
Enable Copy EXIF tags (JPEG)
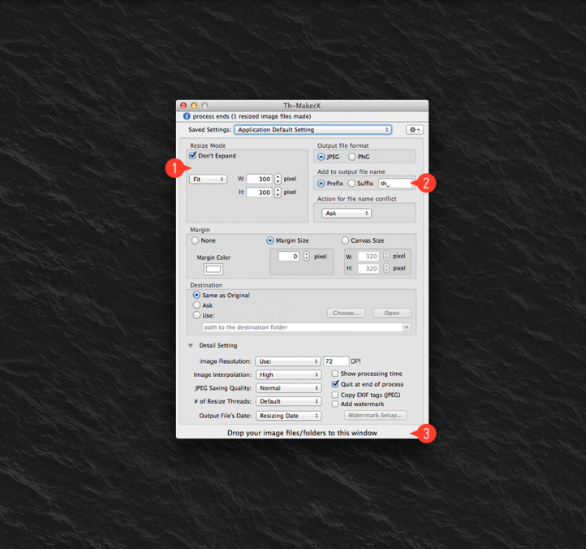tap(335, 395)
